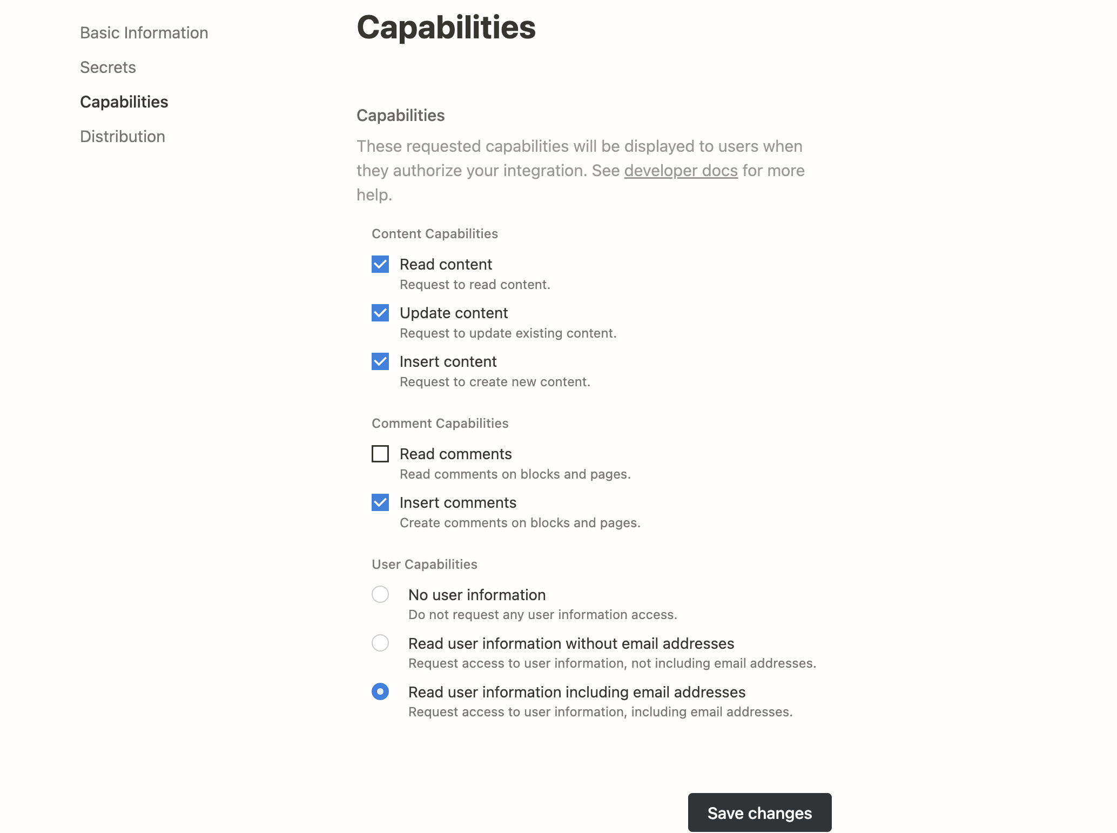Open the developer docs link

click(x=679, y=171)
